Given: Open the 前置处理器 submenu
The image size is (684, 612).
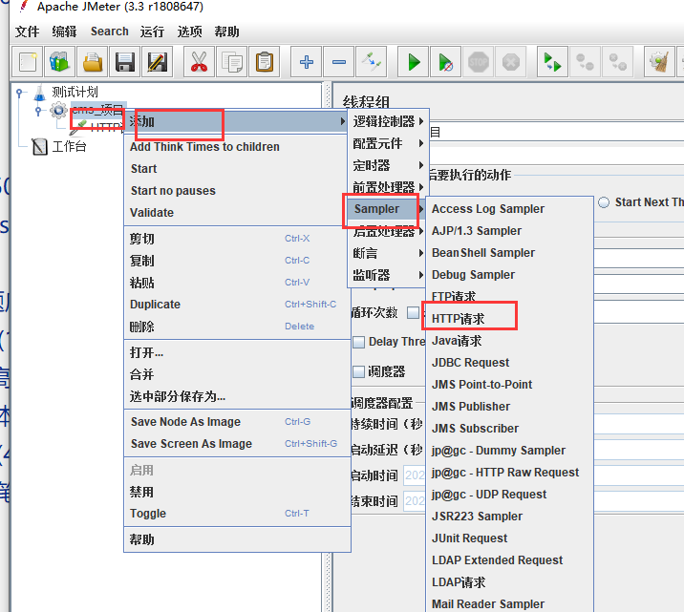Looking at the screenshot, I should point(388,187).
